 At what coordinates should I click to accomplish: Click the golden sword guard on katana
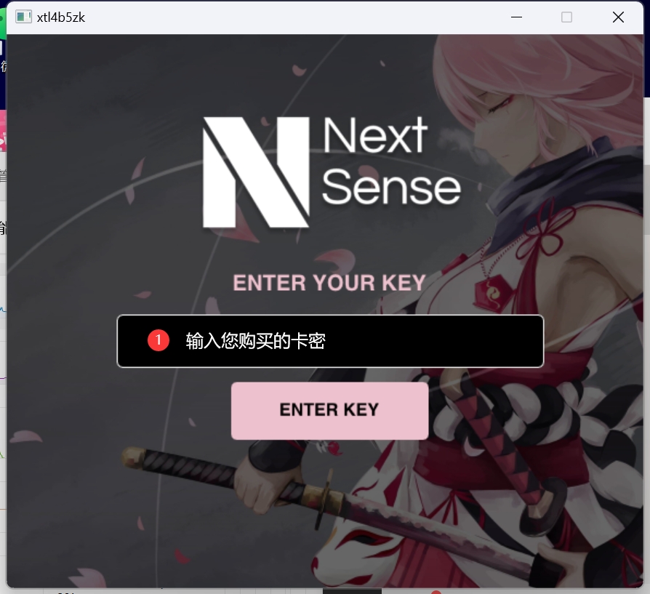tap(326, 497)
